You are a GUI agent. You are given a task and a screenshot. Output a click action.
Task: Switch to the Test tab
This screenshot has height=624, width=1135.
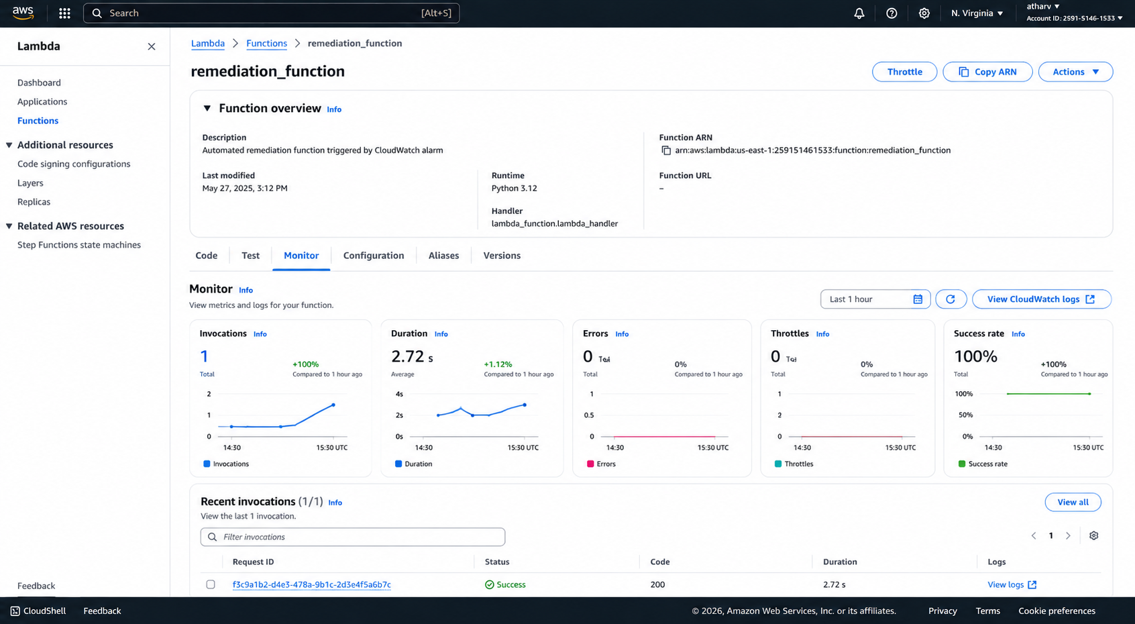(250, 256)
